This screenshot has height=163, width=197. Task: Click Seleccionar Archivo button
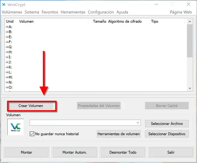167,123
